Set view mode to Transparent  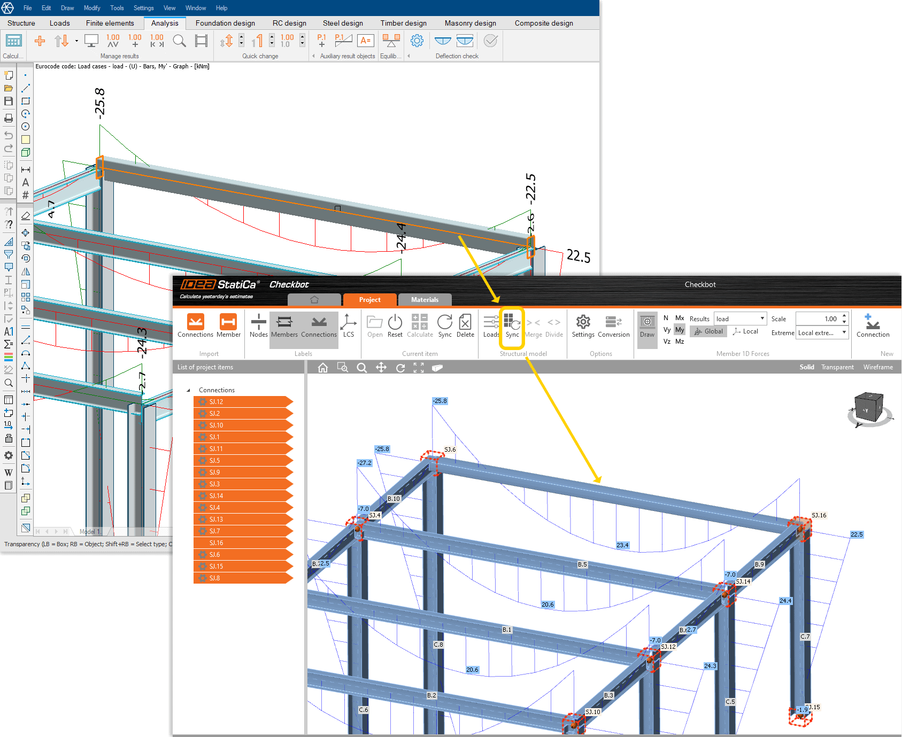pyautogui.click(x=837, y=367)
